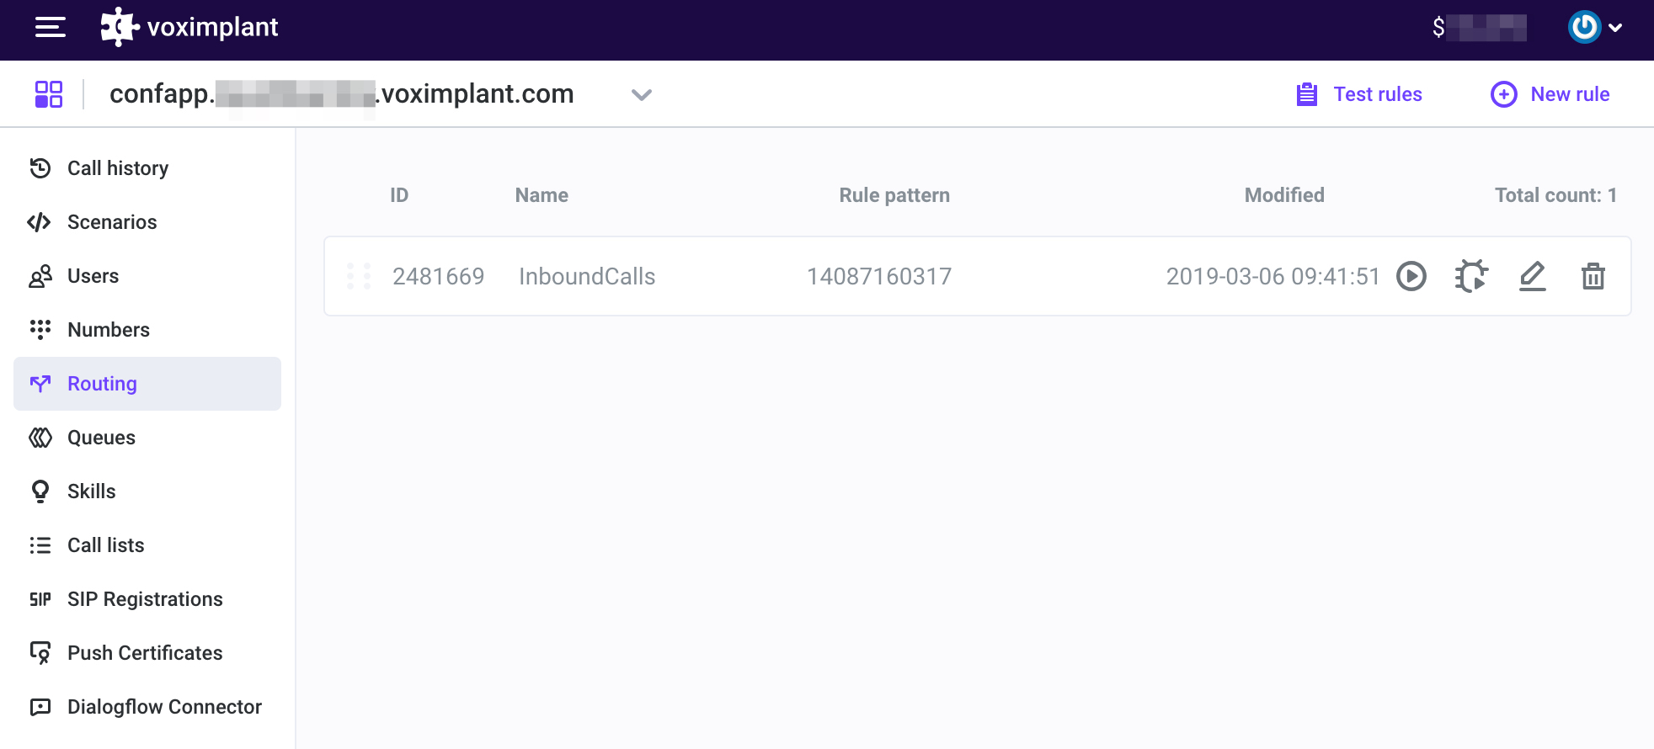Click the New rule button
Screen dimensions: 1654x749
point(1550,94)
